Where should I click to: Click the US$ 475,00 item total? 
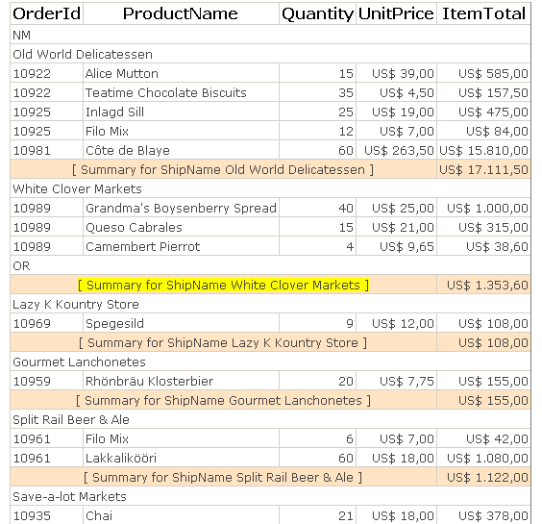point(483,112)
